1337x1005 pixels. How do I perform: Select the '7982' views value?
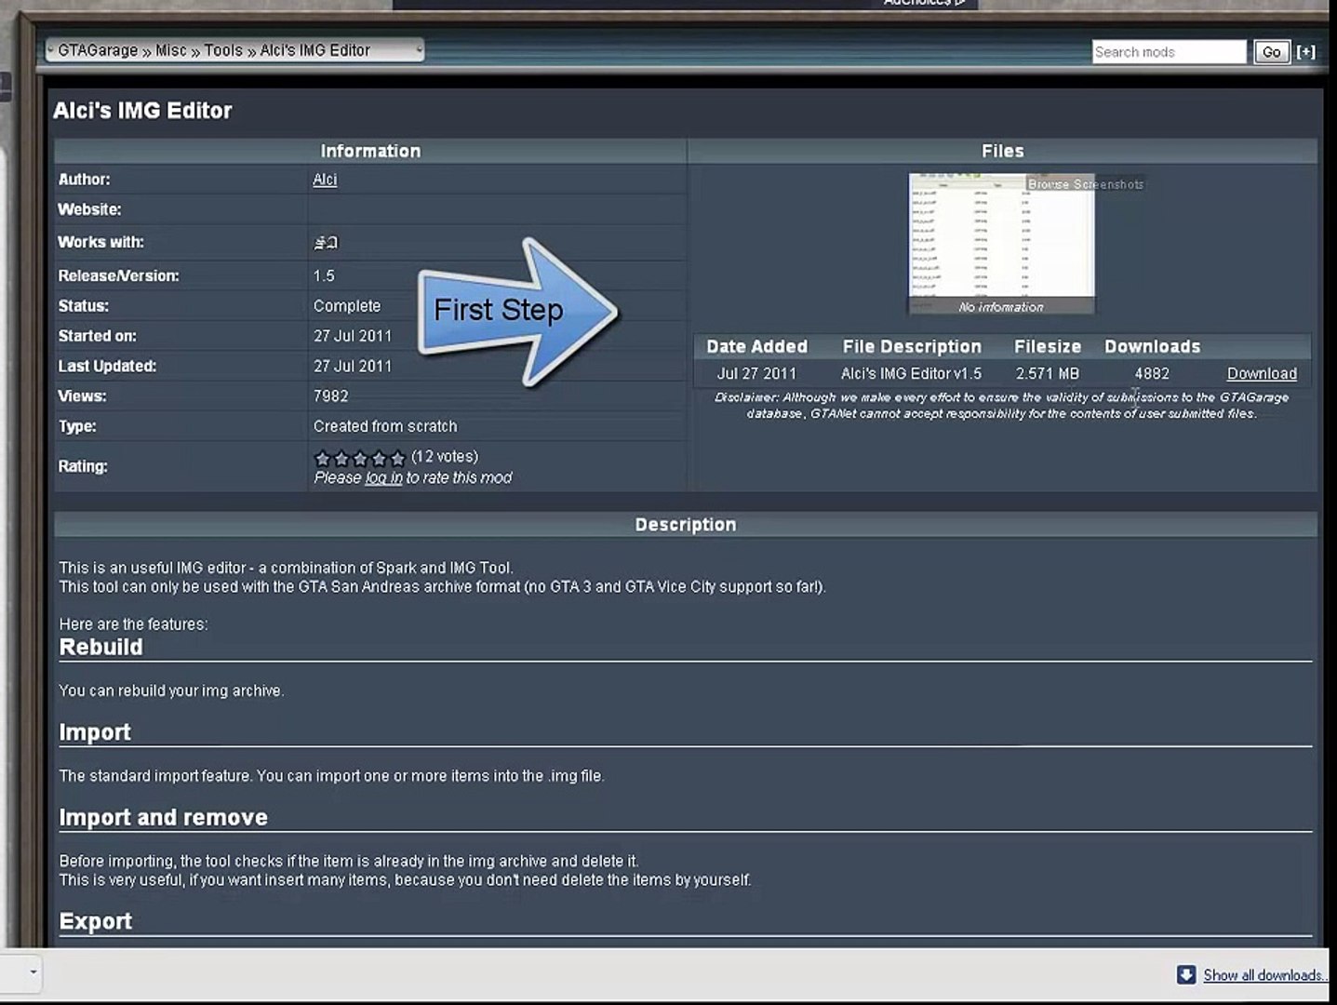click(x=330, y=396)
